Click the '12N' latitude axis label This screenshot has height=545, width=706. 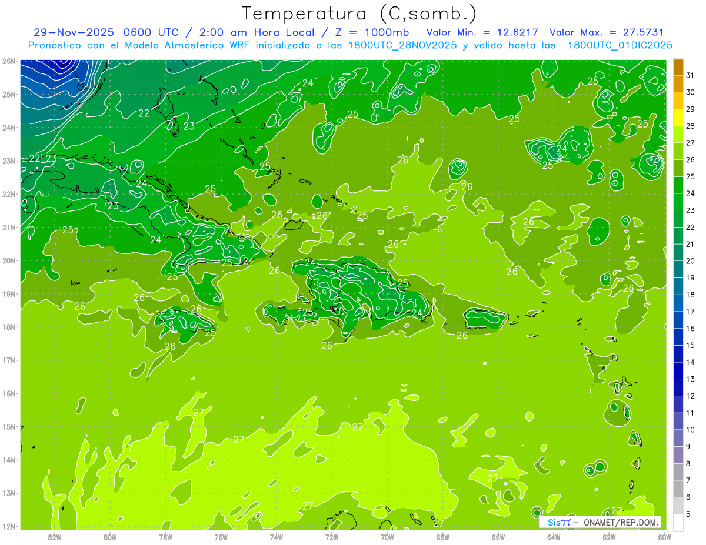pos(8,526)
